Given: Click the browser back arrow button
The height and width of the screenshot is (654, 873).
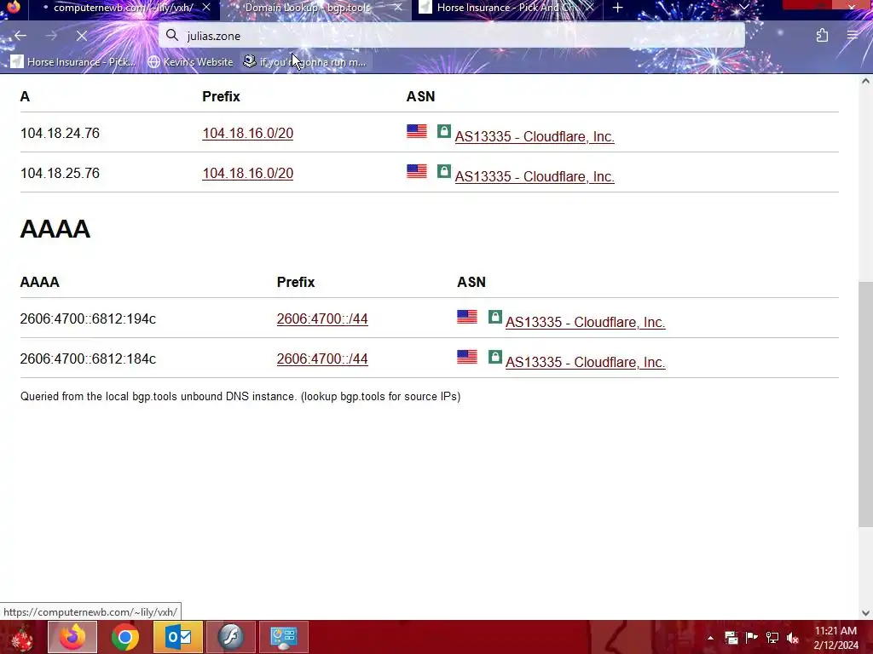Looking at the screenshot, I should click(x=20, y=36).
